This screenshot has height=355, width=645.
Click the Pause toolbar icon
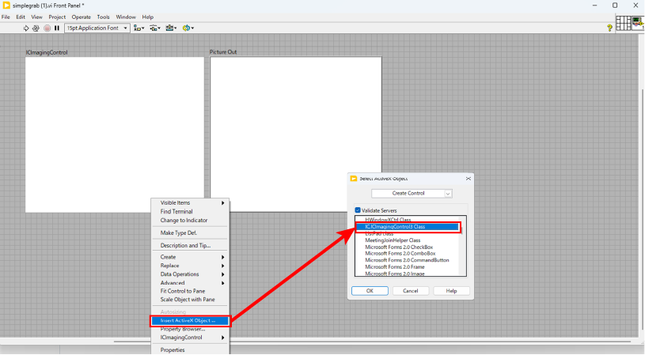point(57,28)
